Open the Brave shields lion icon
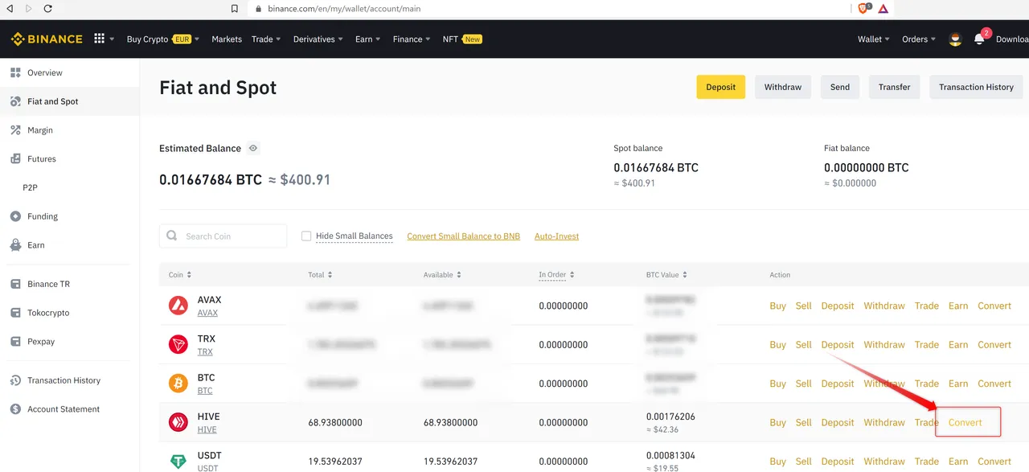 point(863,9)
